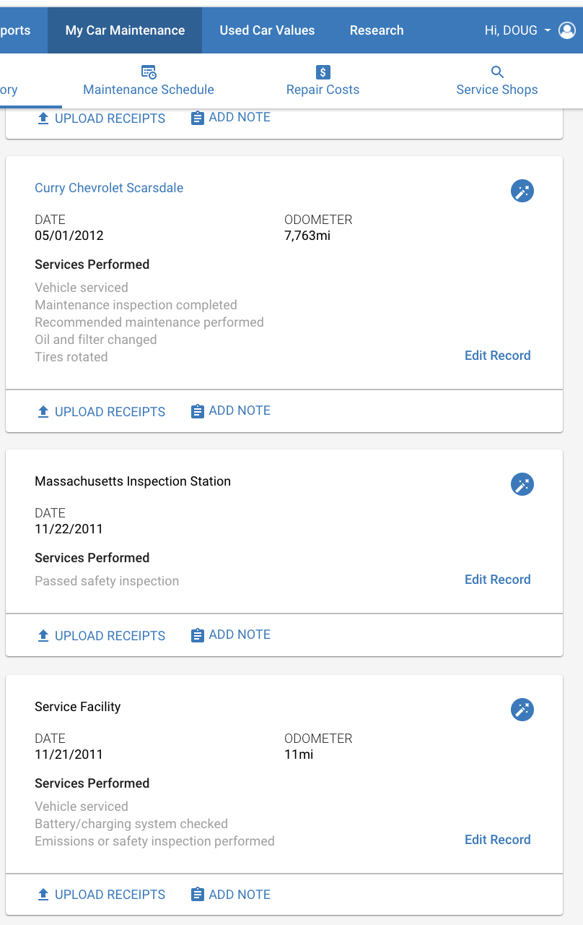The width and height of the screenshot is (583, 925).
Task: Open the Research menu item
Action: 377,30
